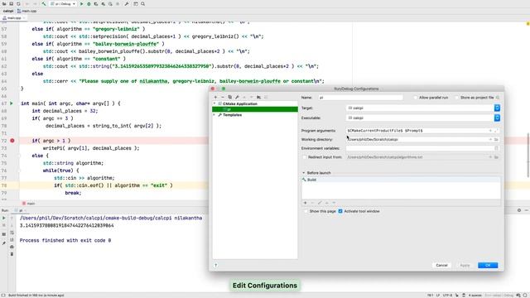Browse for Working directory folder icon
This screenshot has width=530, height=298.
pyautogui.click(x=497, y=139)
